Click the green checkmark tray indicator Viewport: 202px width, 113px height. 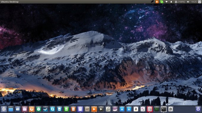pos(162,2)
